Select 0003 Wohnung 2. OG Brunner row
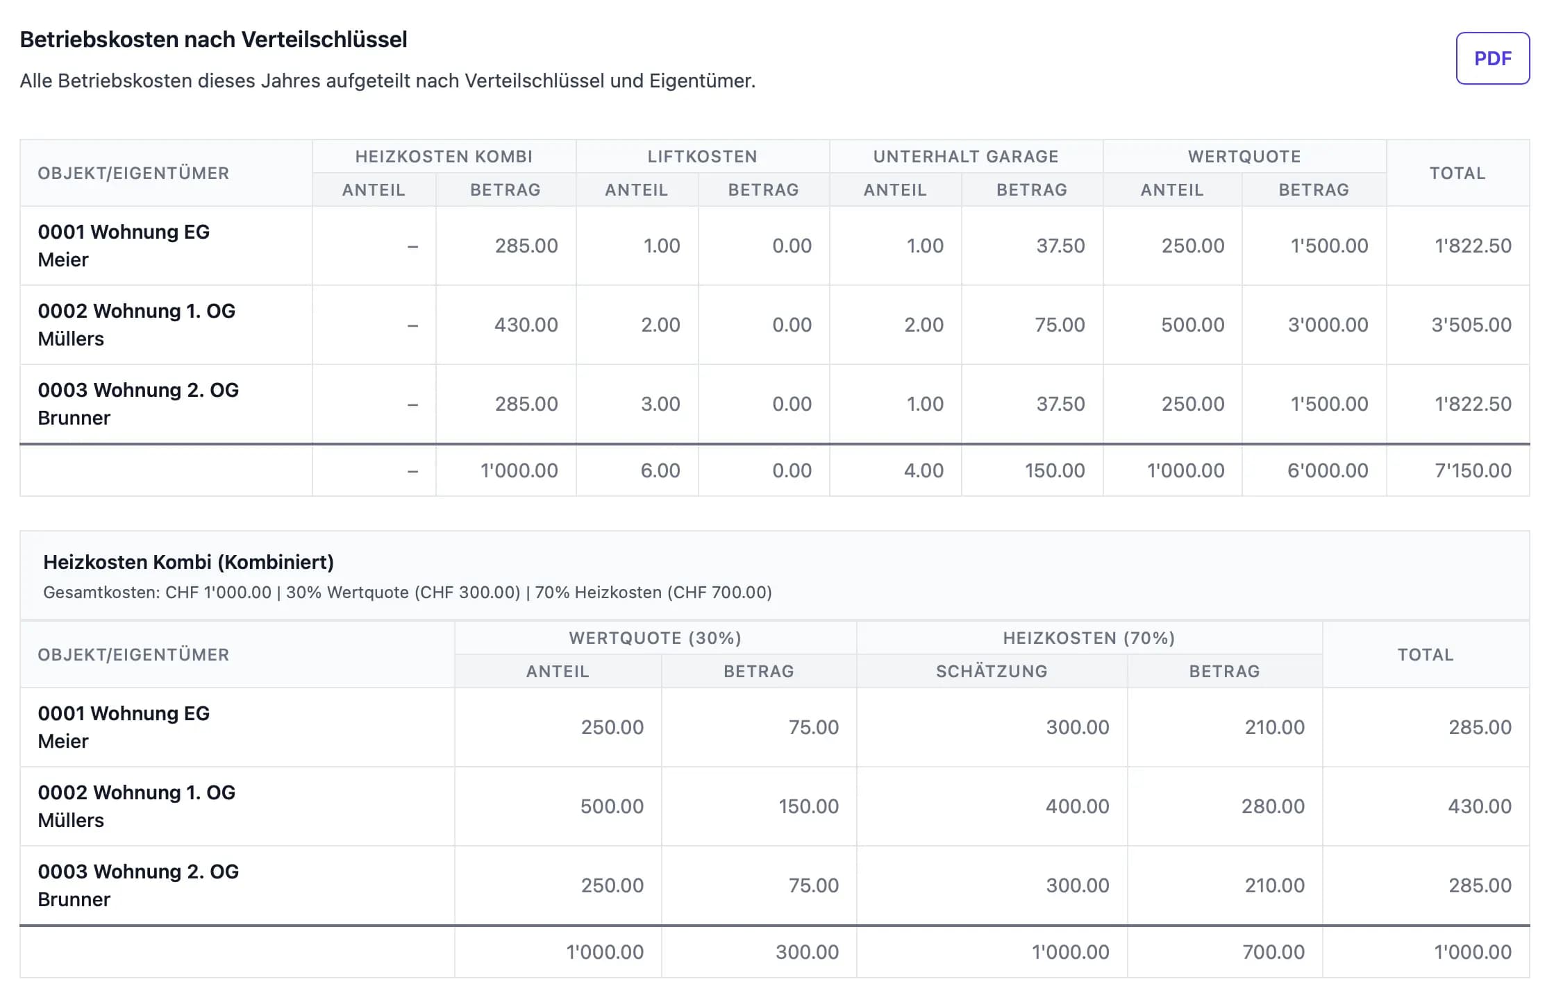The image size is (1554, 995). pyautogui.click(x=137, y=403)
